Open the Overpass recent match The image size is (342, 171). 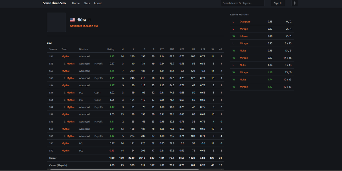pos(245,22)
